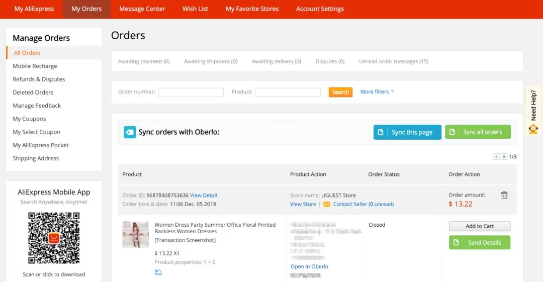Viewport: 543px width, 282px height.
Task: Delete order using the trash bin icon
Action: 504,195
